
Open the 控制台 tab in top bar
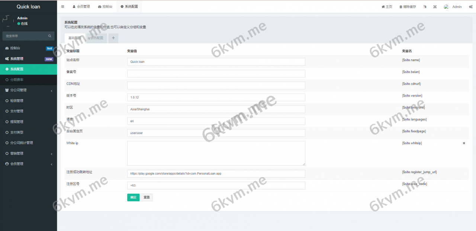pos(105,7)
